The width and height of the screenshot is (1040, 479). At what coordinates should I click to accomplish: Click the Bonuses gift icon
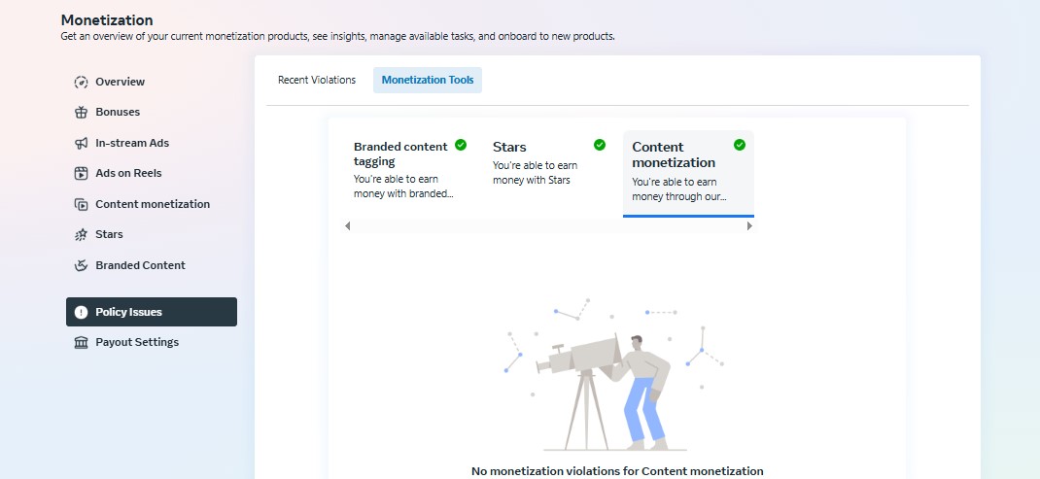tap(81, 112)
